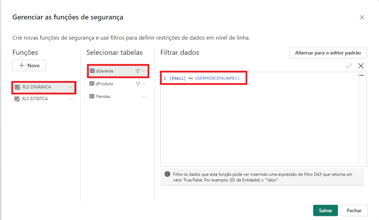The height and width of the screenshot is (220, 379).
Task: Click the filter icon beside dProduto
Action: [x=137, y=84]
